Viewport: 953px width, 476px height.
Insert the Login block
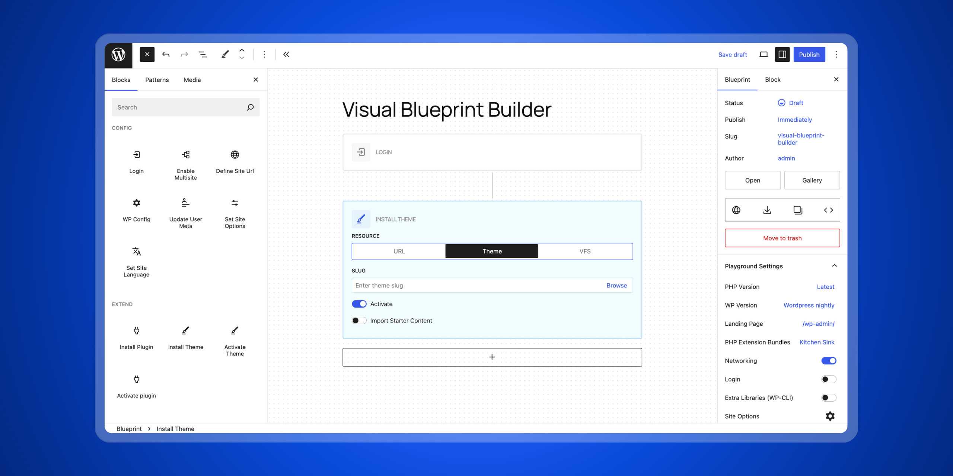pyautogui.click(x=136, y=162)
